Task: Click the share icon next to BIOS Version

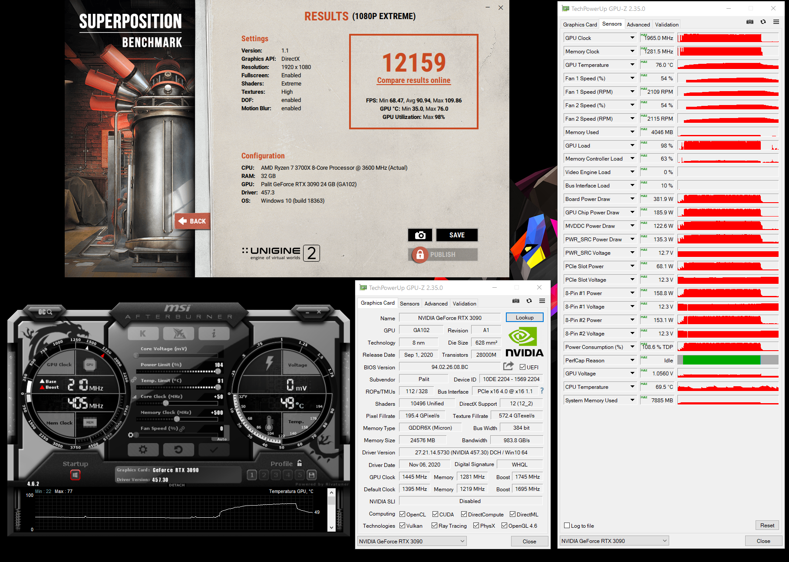Action: 508,366
